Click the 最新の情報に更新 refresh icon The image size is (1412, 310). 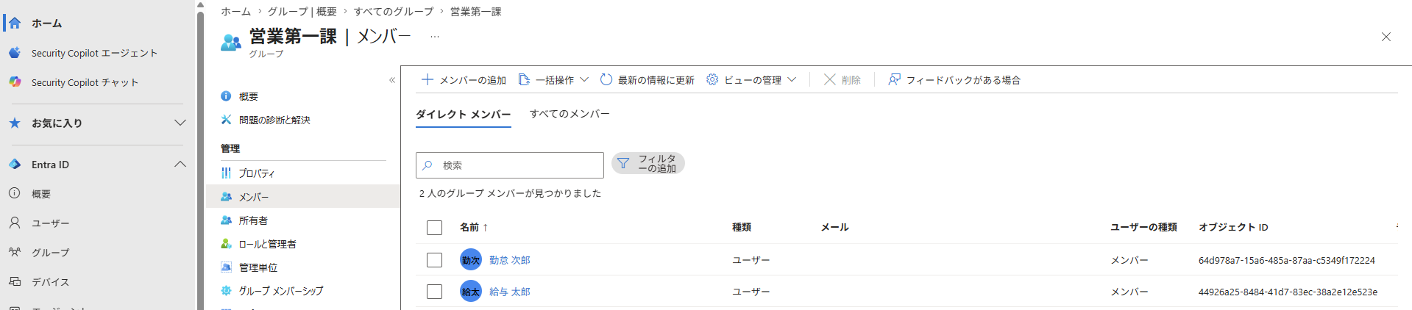point(606,79)
